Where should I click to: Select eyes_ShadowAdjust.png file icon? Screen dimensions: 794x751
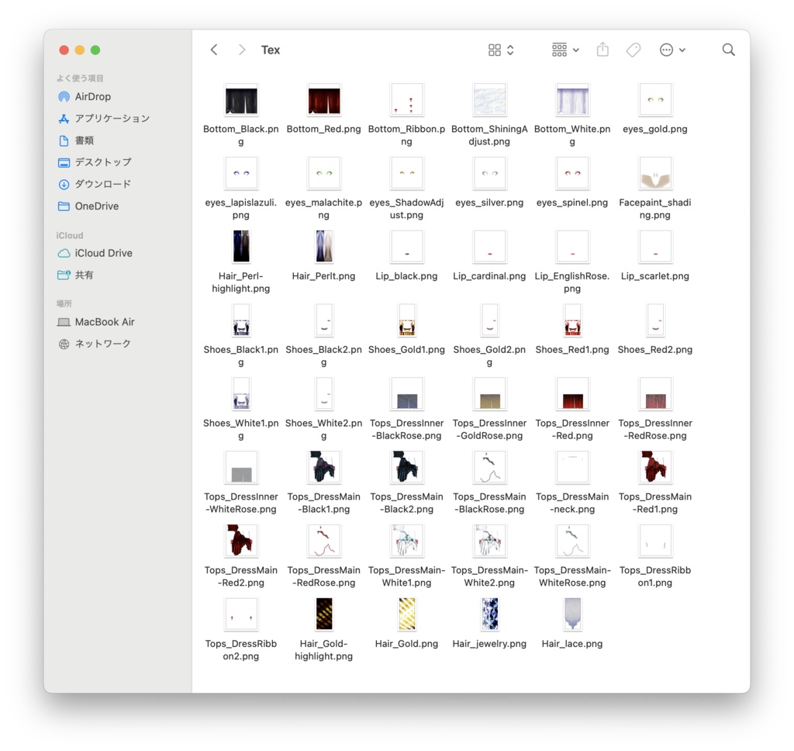coord(406,174)
